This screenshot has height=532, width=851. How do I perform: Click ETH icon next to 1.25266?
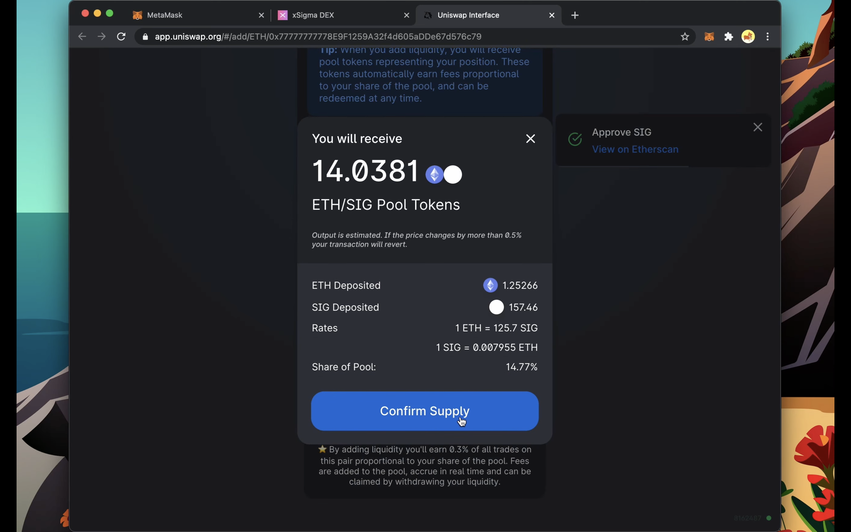(490, 285)
